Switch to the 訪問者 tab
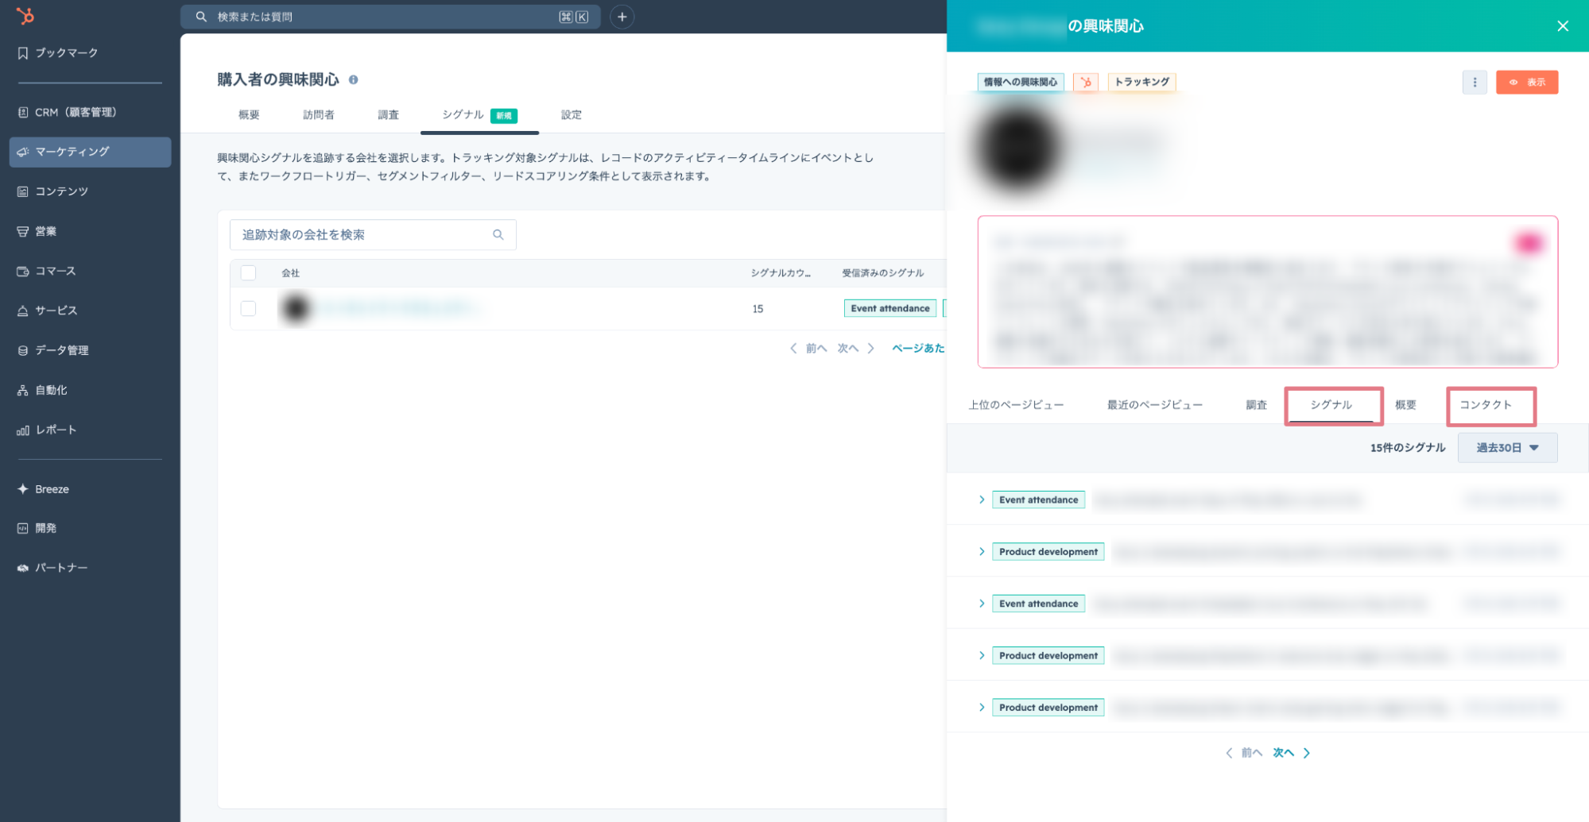This screenshot has width=1589, height=822. point(319,115)
